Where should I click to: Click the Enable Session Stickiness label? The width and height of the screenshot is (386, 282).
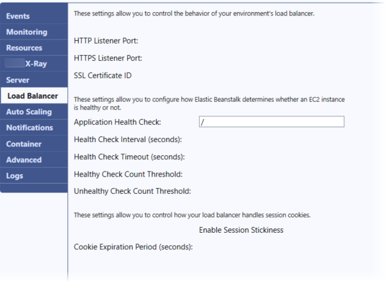coord(241,230)
